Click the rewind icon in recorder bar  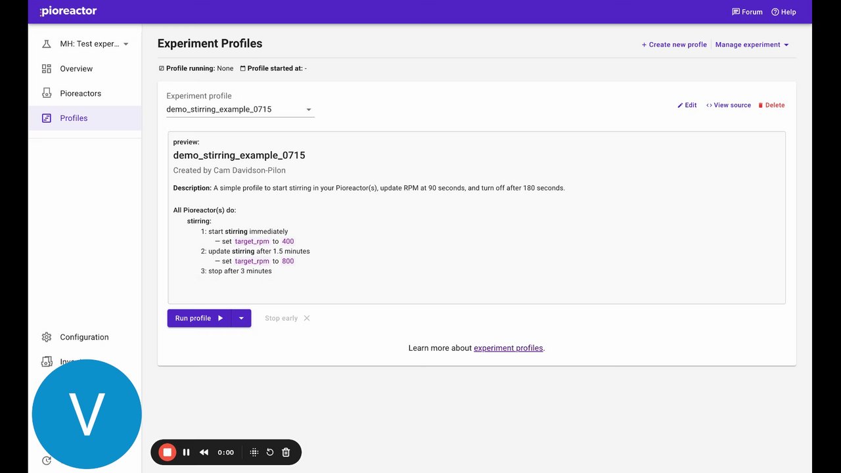click(x=204, y=452)
